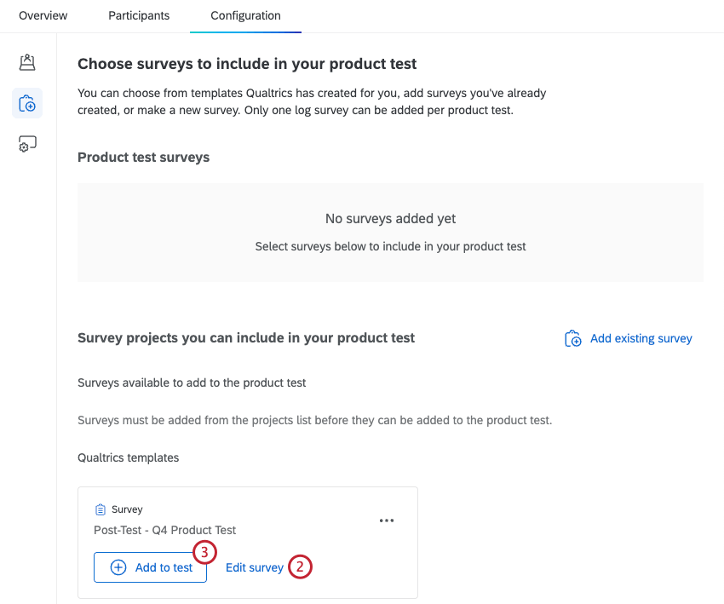Click the Add to test button
This screenshot has height=604, width=724.
[x=150, y=567]
